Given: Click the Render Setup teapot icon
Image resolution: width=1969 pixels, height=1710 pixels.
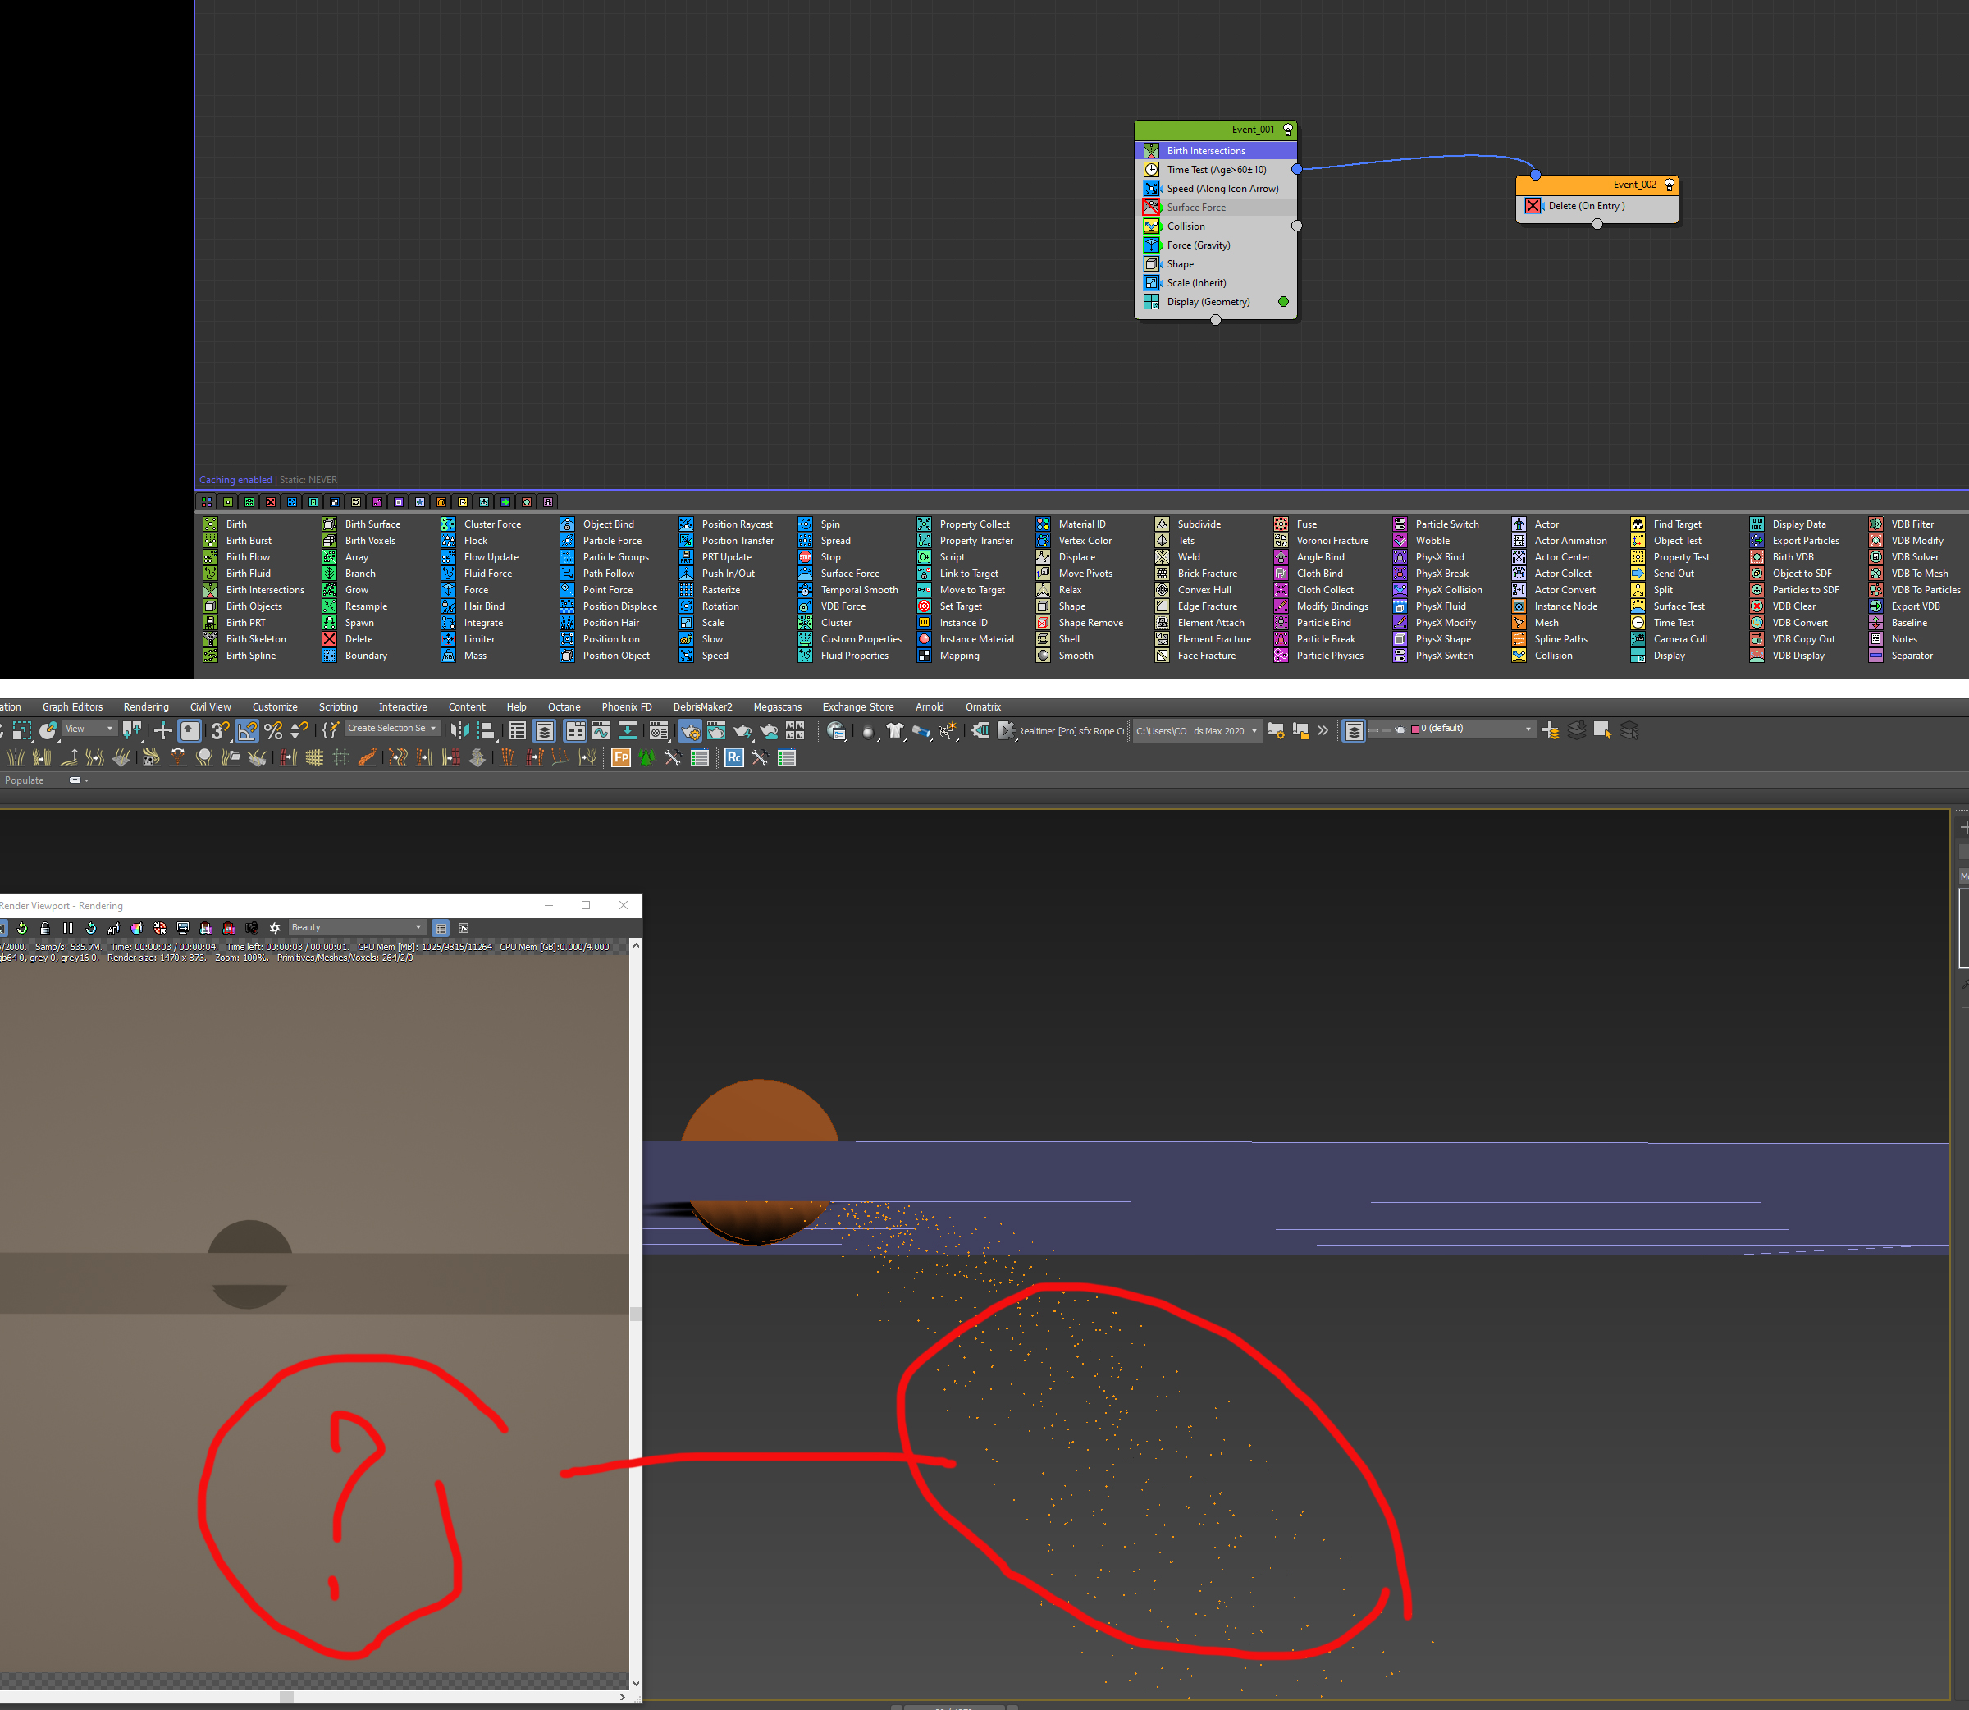Looking at the screenshot, I should coord(690,731).
